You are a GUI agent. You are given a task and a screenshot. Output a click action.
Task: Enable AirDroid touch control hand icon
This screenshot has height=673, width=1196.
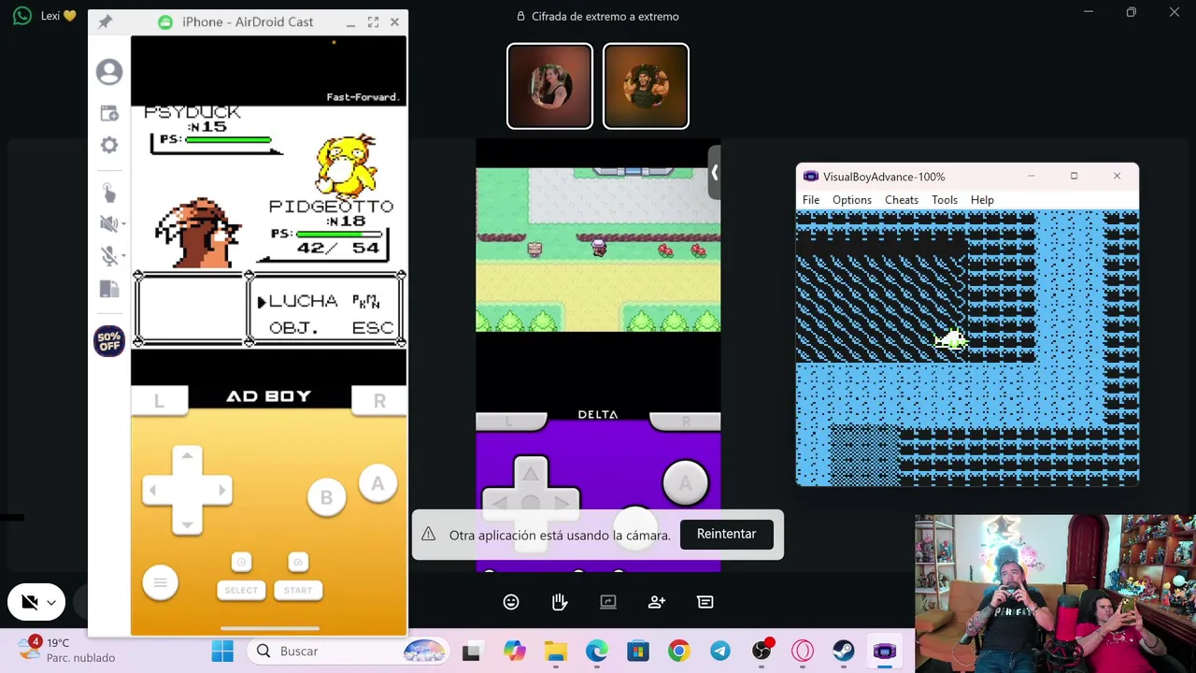109,193
